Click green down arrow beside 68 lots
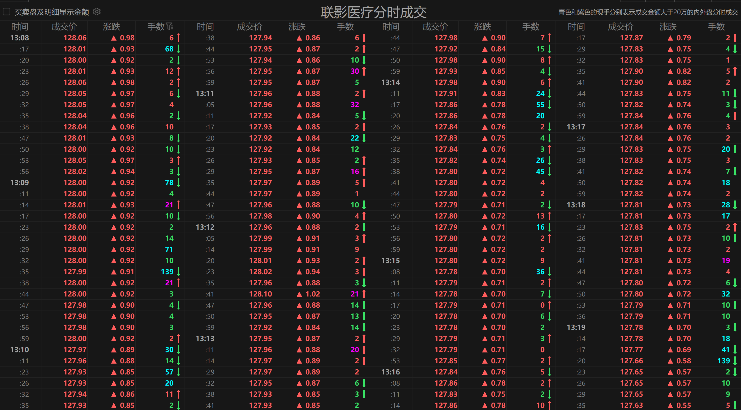The height and width of the screenshot is (410, 741). pyautogui.click(x=178, y=49)
